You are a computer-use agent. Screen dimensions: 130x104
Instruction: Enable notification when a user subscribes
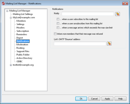click(58, 19)
